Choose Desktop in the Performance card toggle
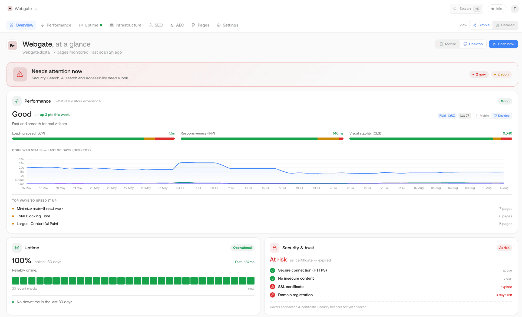Screen dimensions: 522x317 click(x=502, y=116)
